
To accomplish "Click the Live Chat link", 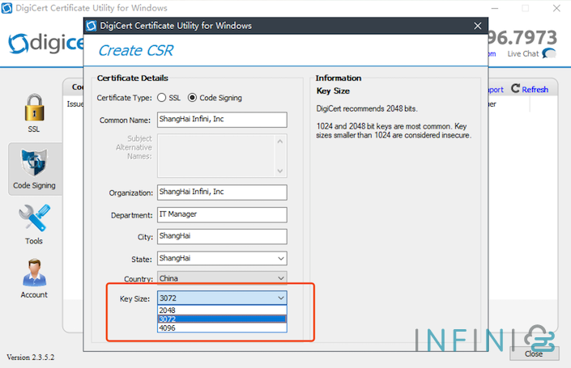I will tap(523, 54).
